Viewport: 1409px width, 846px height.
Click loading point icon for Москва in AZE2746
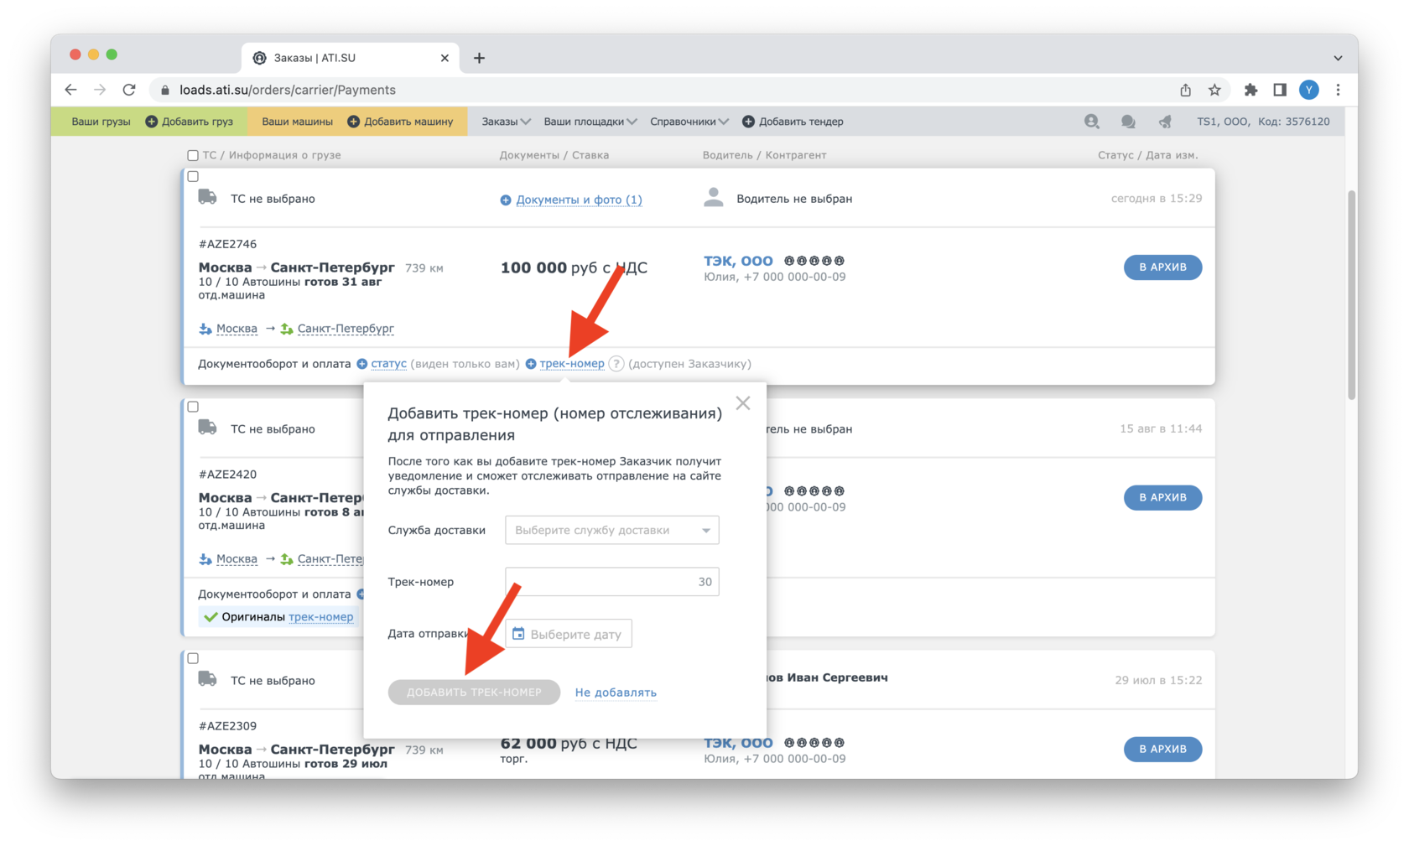pos(205,329)
